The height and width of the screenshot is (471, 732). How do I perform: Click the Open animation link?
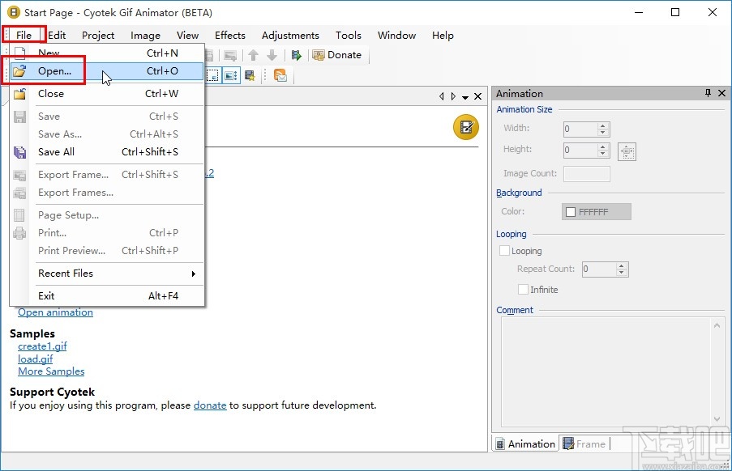[x=56, y=312]
